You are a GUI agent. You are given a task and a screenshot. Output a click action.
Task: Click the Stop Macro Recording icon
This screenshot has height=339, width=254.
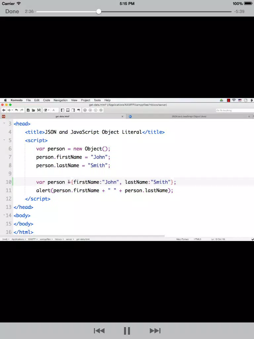(x=90, y=110)
